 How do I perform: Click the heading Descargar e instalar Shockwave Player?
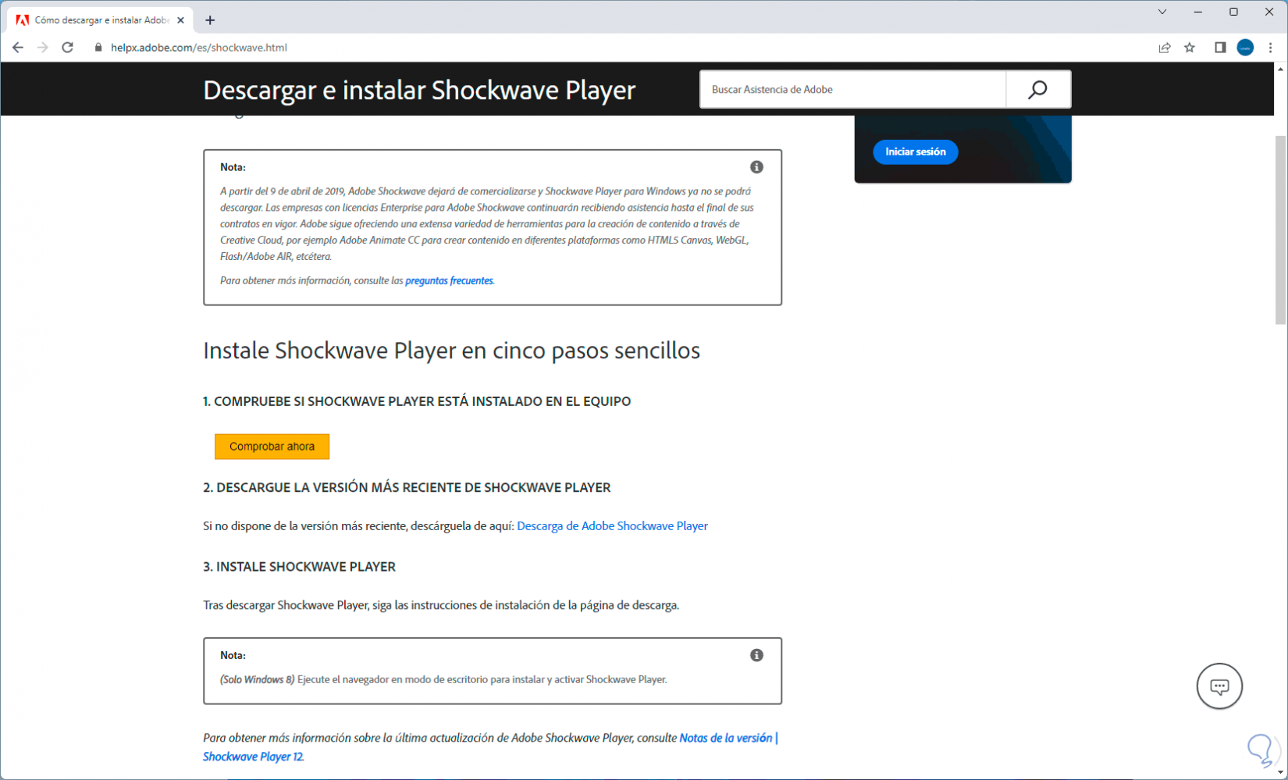[419, 91]
